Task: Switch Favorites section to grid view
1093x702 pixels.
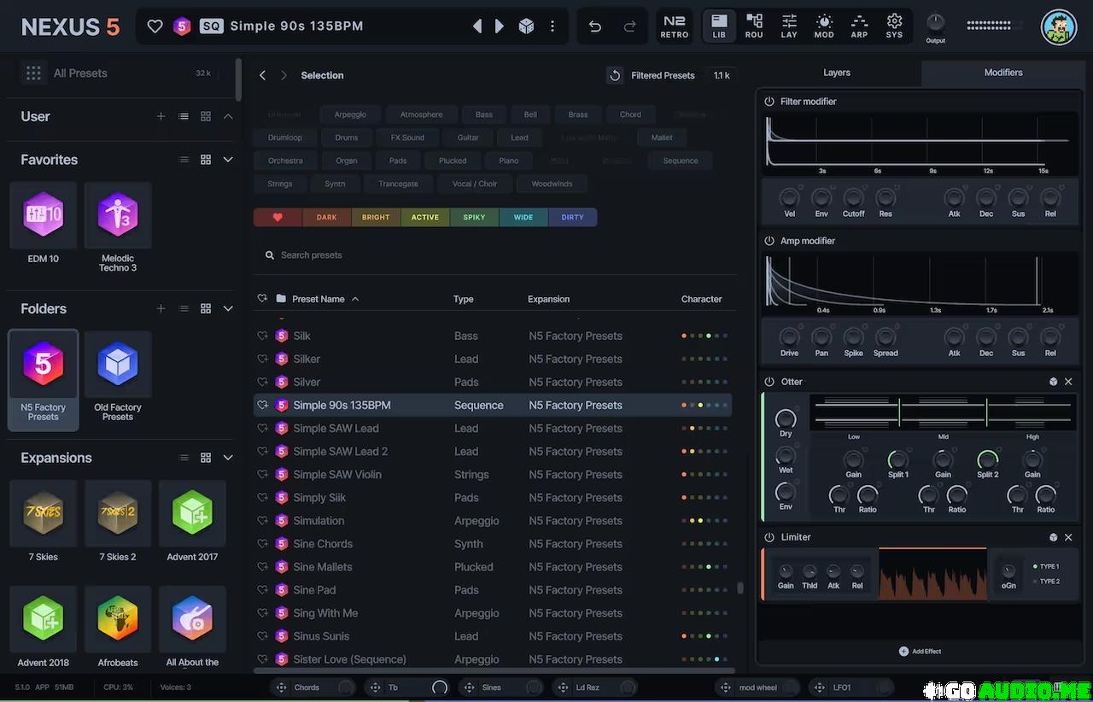Action: 206,160
